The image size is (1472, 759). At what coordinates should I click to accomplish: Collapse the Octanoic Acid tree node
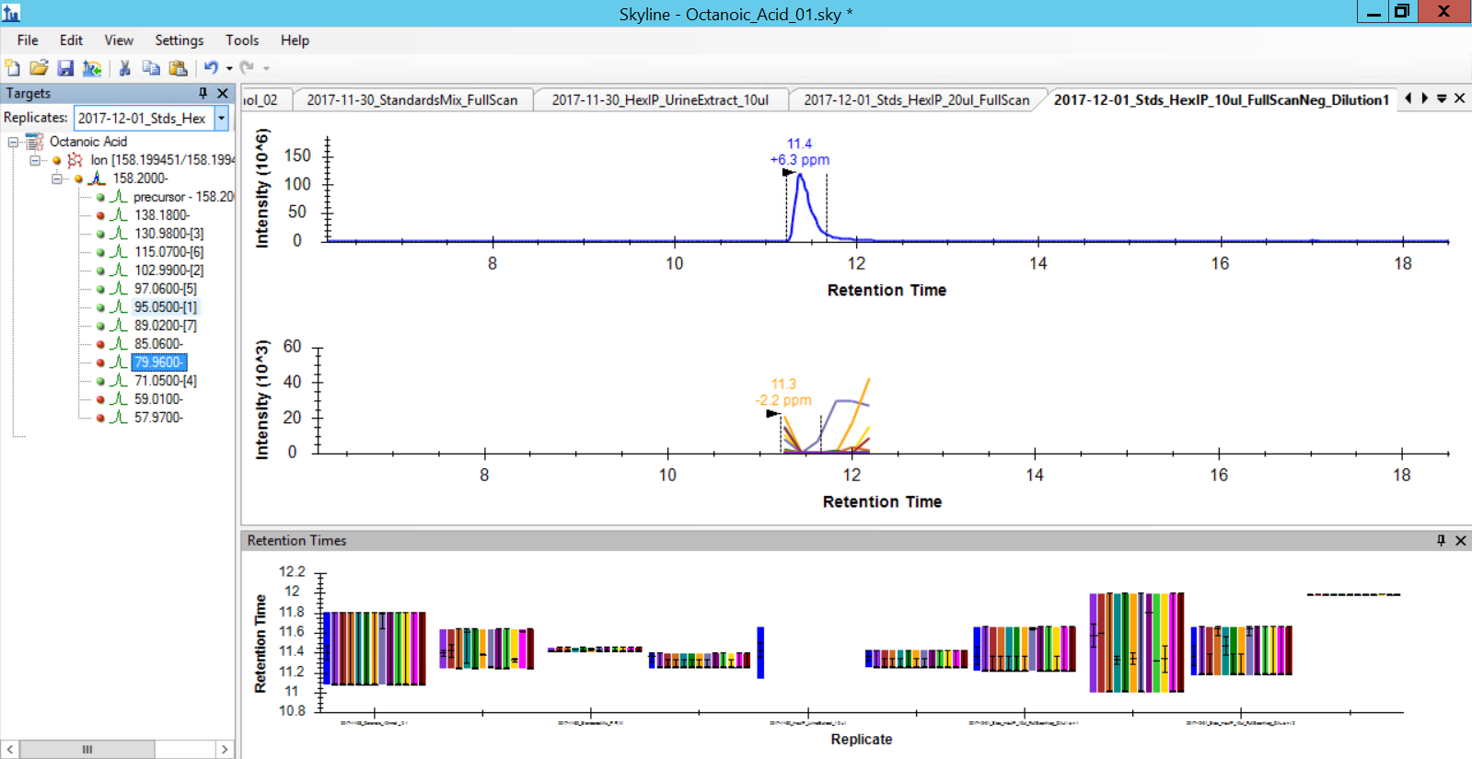[13, 142]
